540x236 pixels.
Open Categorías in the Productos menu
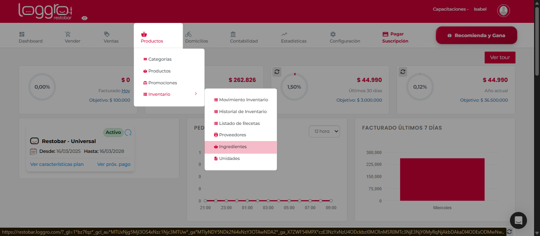coord(160,59)
